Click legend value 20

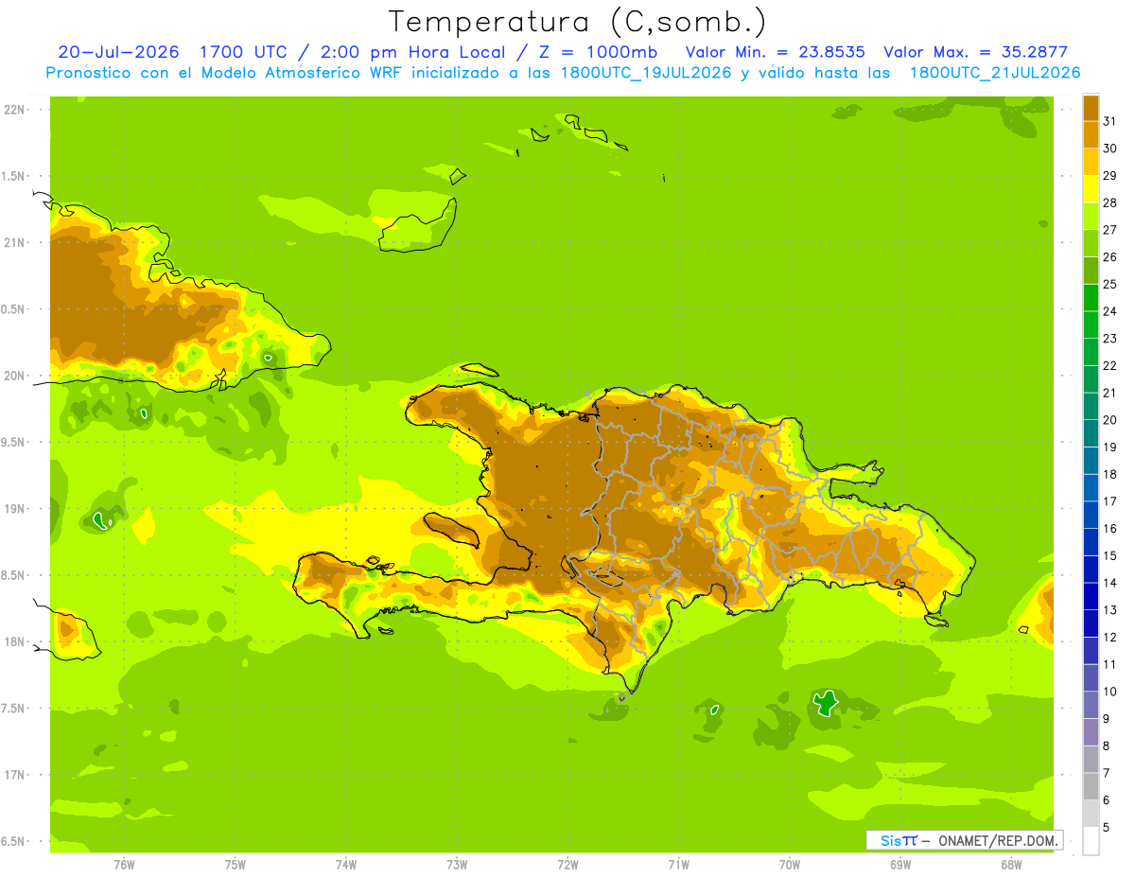[x=1110, y=420]
